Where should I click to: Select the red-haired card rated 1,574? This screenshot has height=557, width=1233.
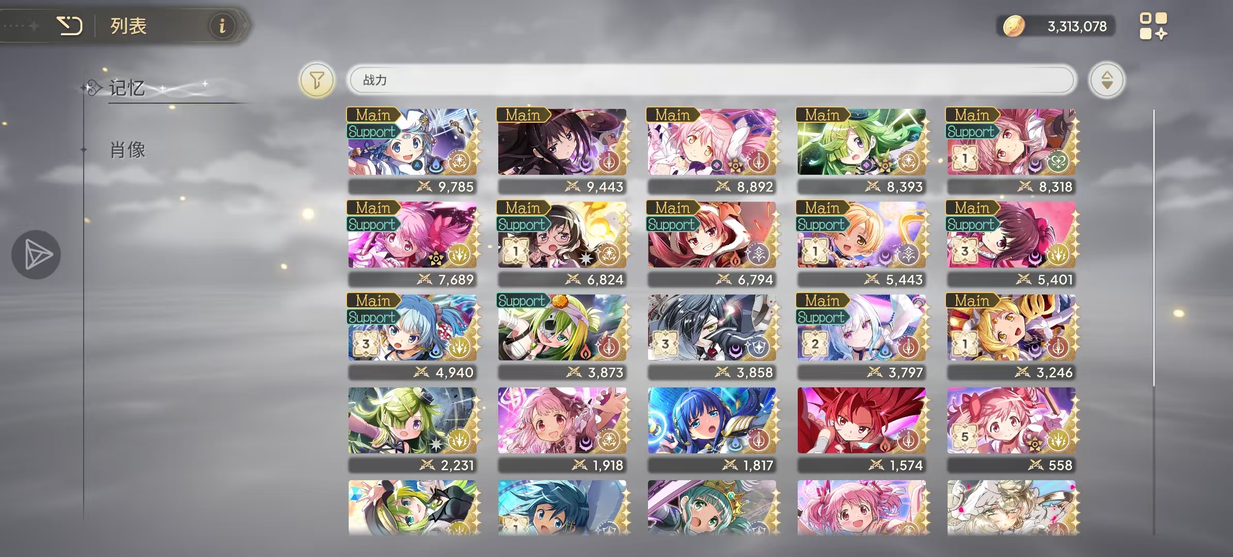pos(861,429)
